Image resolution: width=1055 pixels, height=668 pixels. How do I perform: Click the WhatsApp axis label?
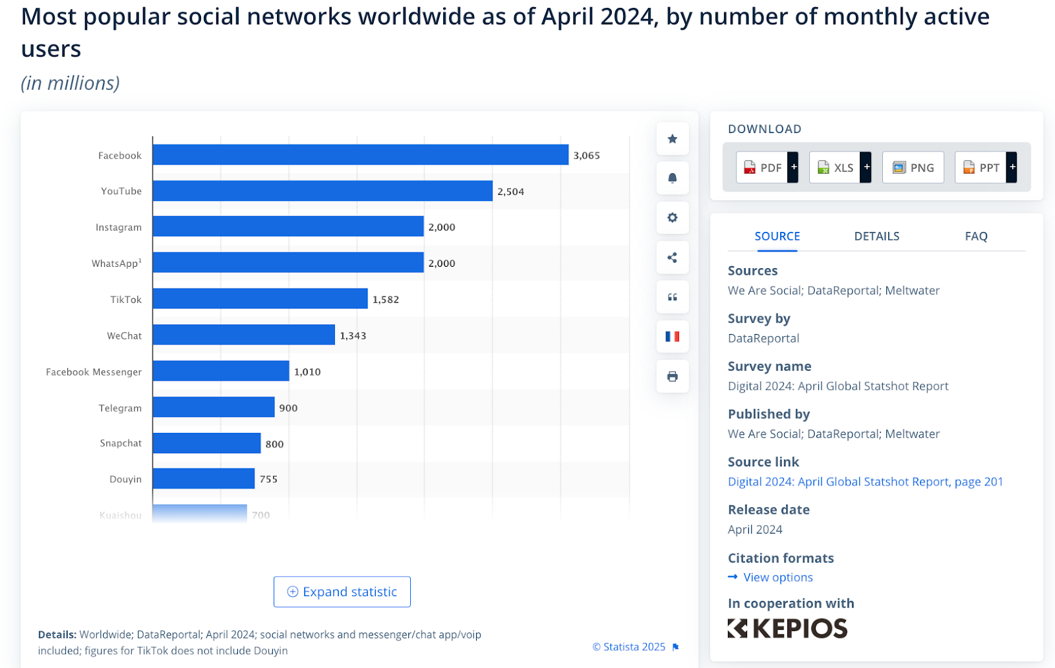tap(117, 263)
